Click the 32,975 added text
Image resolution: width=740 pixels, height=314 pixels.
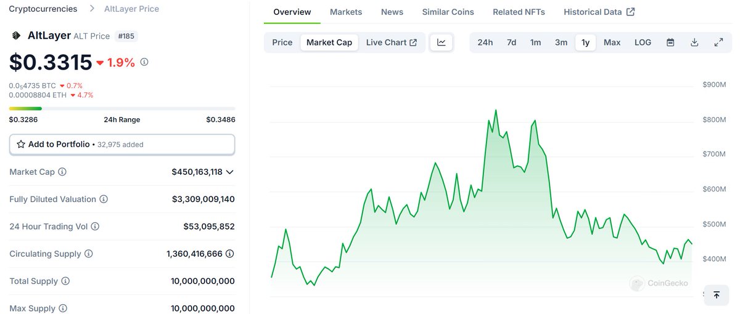[x=120, y=144]
